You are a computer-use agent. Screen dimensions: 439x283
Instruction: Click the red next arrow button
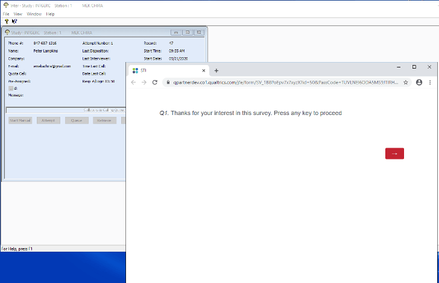click(394, 154)
